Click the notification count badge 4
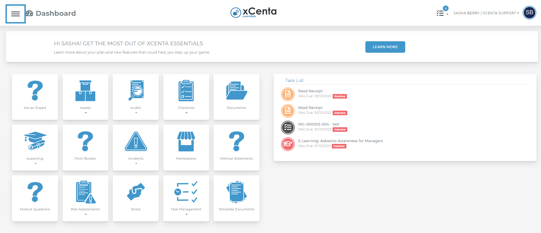This screenshot has width=541, height=233. (x=446, y=8)
